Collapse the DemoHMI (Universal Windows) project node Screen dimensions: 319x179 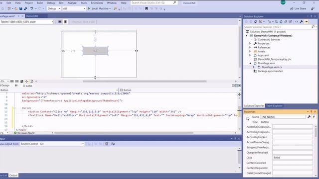246,36
